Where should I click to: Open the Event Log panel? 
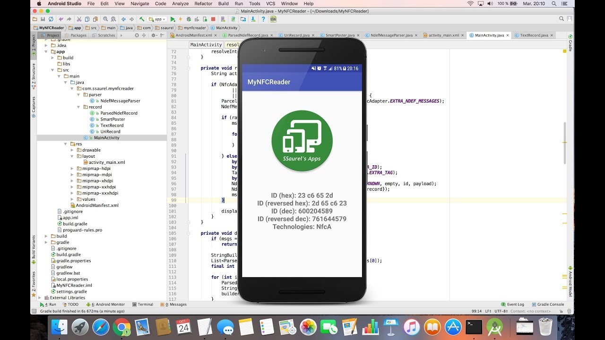pos(513,305)
